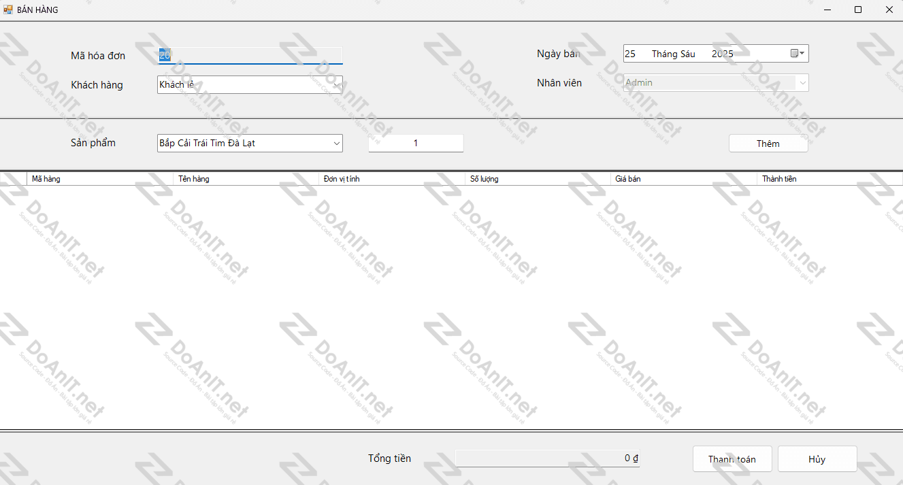Maximize the BÁN HÀNG window
Viewport: 903px width, 485px height.
[858, 10]
